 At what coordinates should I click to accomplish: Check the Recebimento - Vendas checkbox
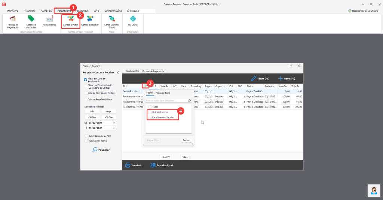[150, 117]
